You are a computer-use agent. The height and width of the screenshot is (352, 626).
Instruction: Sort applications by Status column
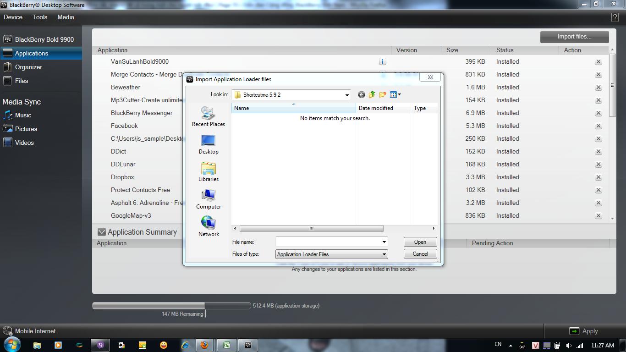click(x=525, y=50)
